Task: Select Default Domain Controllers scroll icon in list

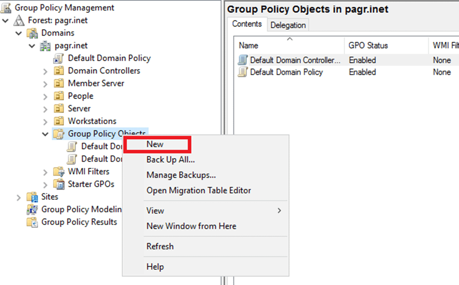Action: coord(242,60)
